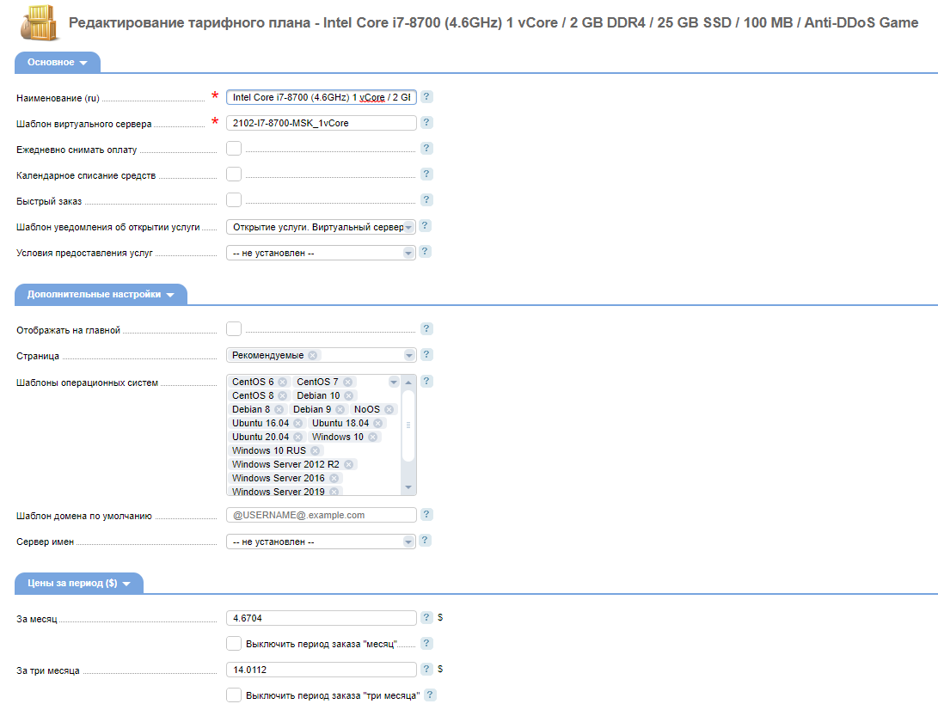Viewport: 938px width, 710px height.
Task: Check the "Быстрый заказ" option
Action: point(233,199)
